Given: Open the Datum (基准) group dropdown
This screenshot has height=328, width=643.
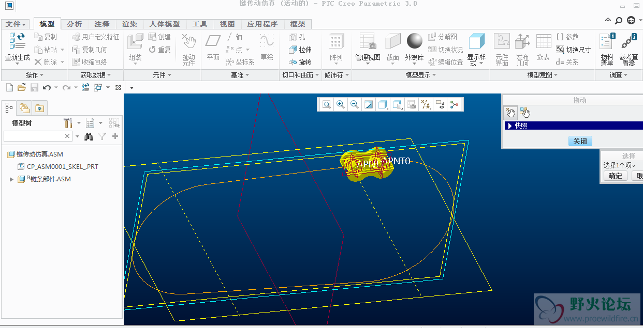Looking at the screenshot, I should [240, 75].
